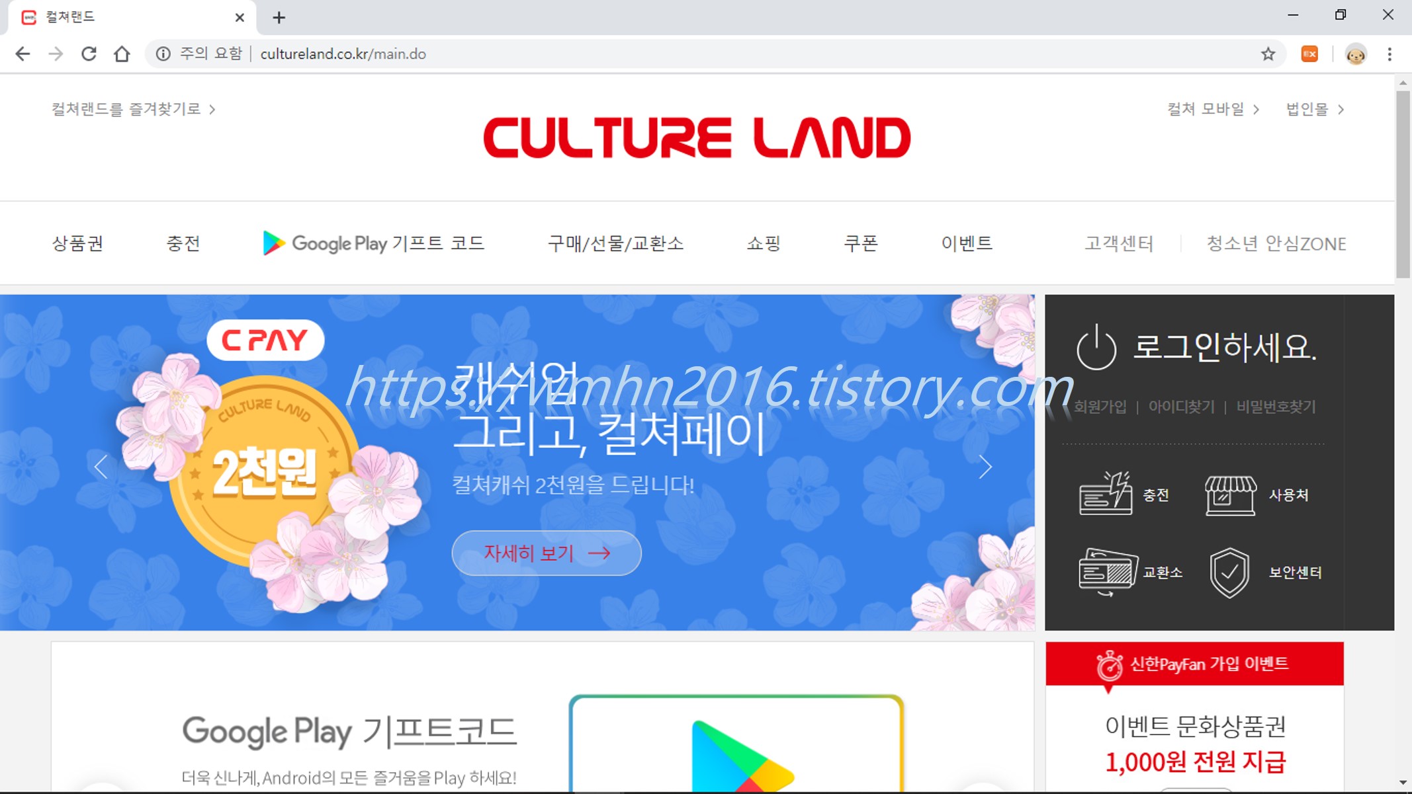The image size is (1412, 794).
Task: Click the address bar URL field
Action: [715, 54]
